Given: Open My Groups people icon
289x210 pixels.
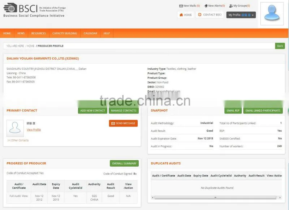Looking at the screenshot, I should tap(231, 6).
